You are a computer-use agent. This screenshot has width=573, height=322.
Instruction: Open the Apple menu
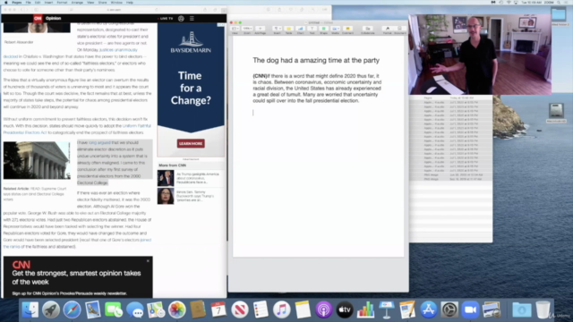click(6, 2)
